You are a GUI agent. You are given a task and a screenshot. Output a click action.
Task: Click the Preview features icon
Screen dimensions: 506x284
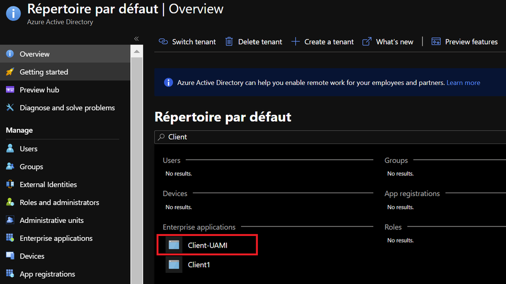pos(436,41)
